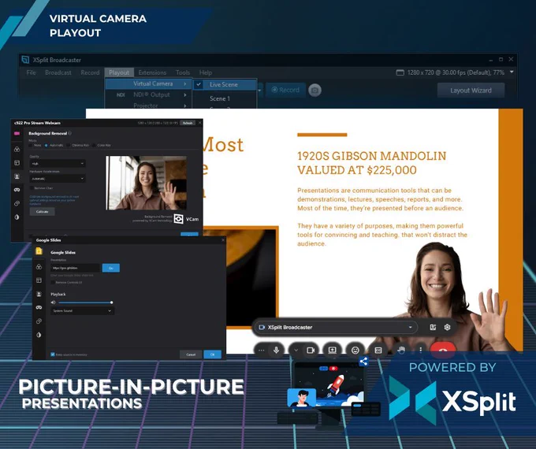Open the dropdown arrow left of Record button
This screenshot has width=536, height=449.
tap(260, 91)
